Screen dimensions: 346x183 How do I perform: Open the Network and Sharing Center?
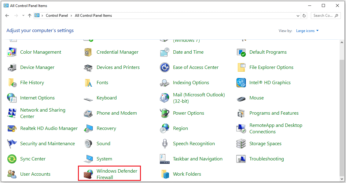pos(43,113)
